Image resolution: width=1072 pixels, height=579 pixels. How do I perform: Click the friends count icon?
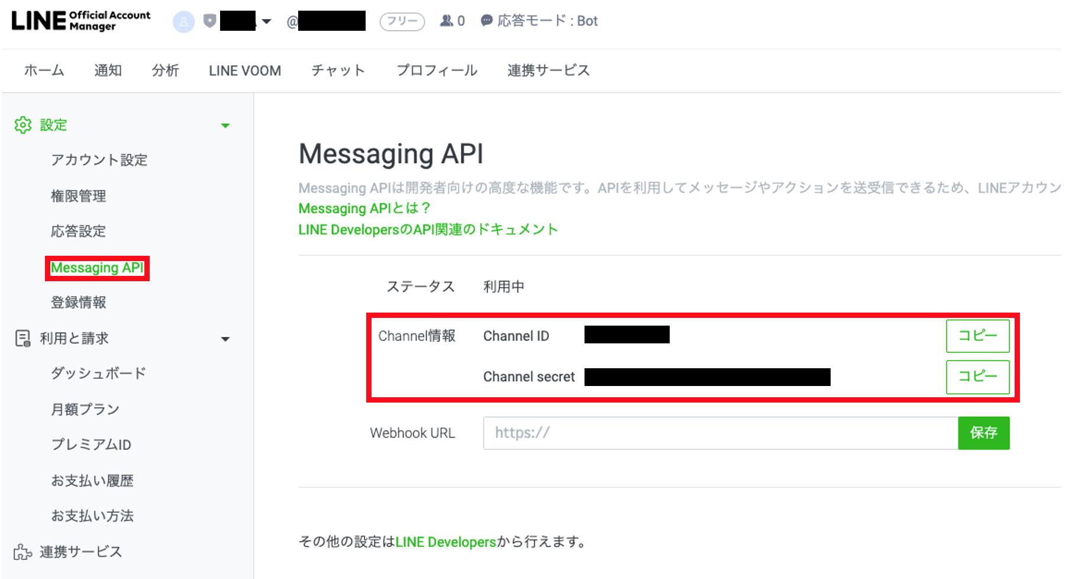click(x=446, y=21)
